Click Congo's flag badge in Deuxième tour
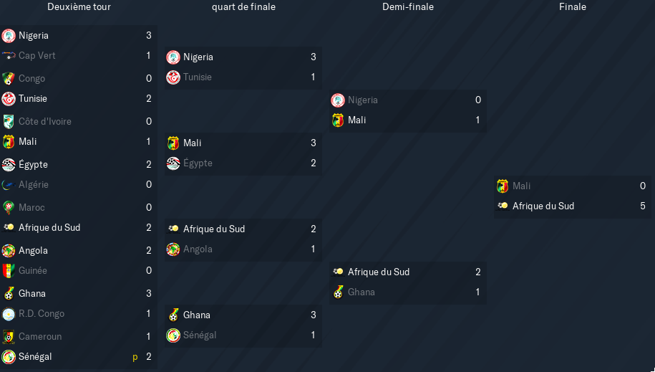Image resolution: width=655 pixels, height=372 pixels. [9, 78]
